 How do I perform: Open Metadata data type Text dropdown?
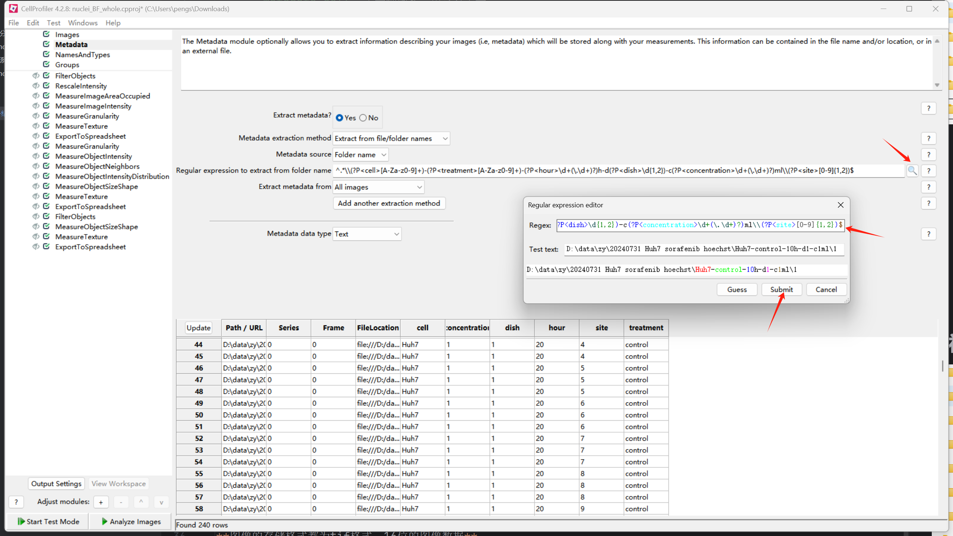coord(367,234)
